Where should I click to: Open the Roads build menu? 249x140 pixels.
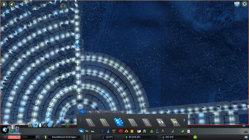pos(81,131)
